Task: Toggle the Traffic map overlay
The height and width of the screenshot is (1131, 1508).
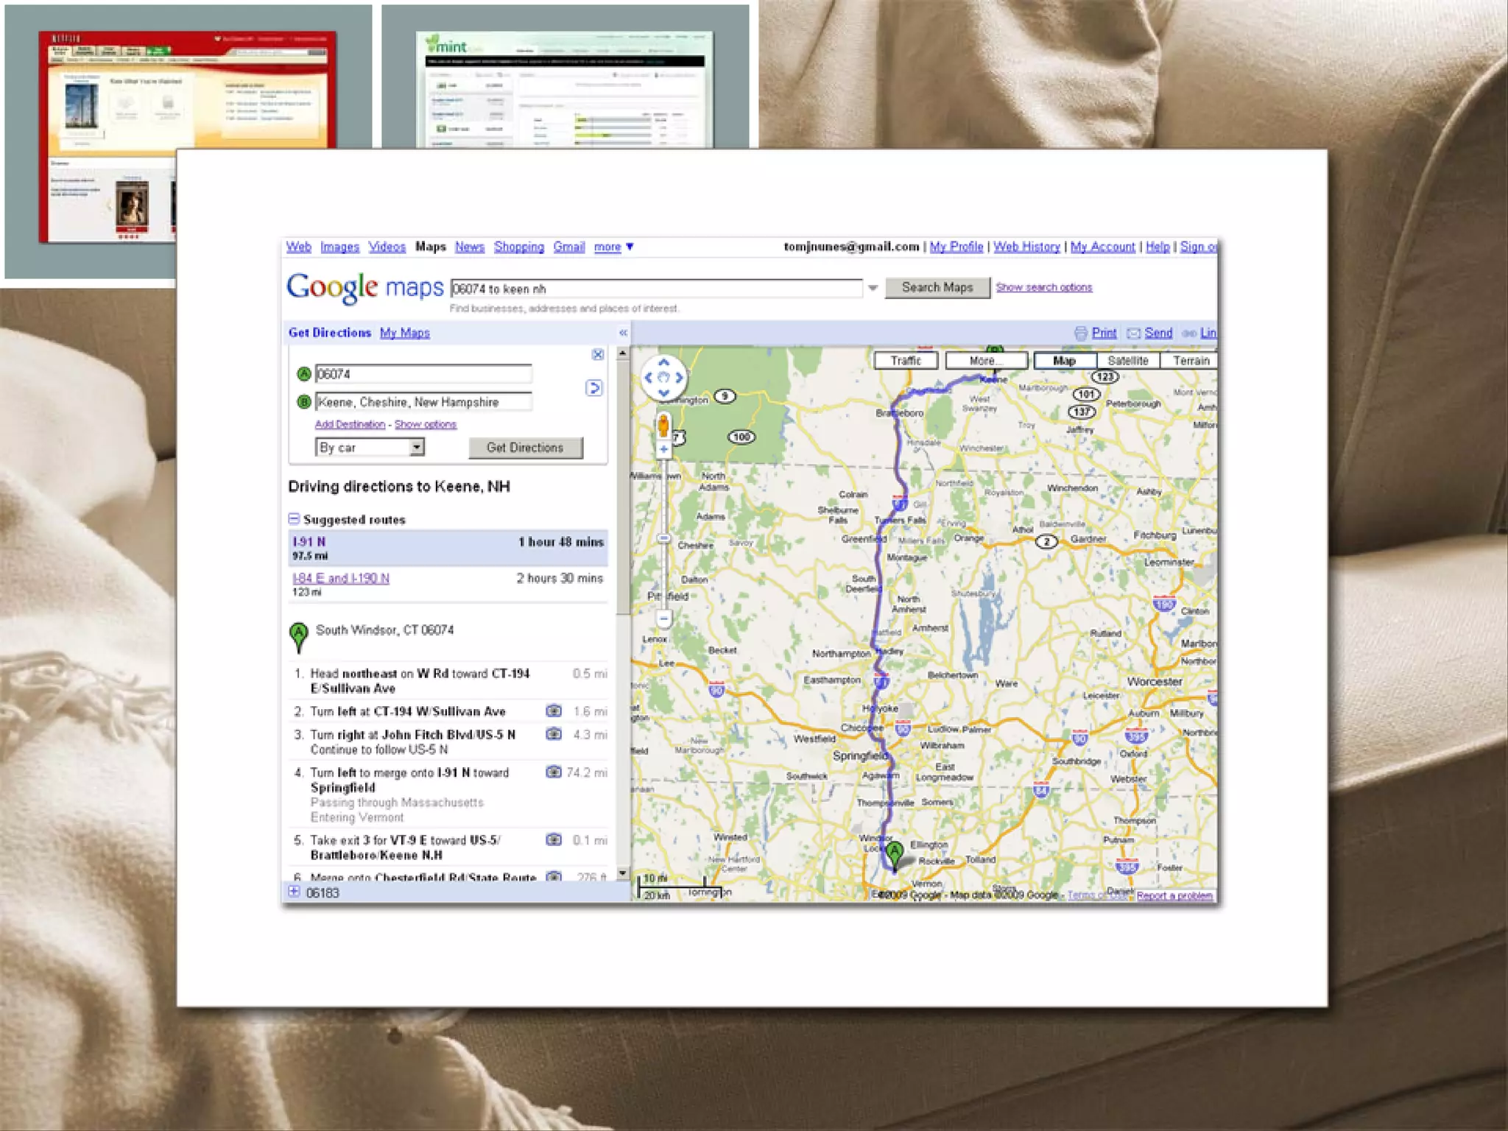Action: pyautogui.click(x=906, y=361)
